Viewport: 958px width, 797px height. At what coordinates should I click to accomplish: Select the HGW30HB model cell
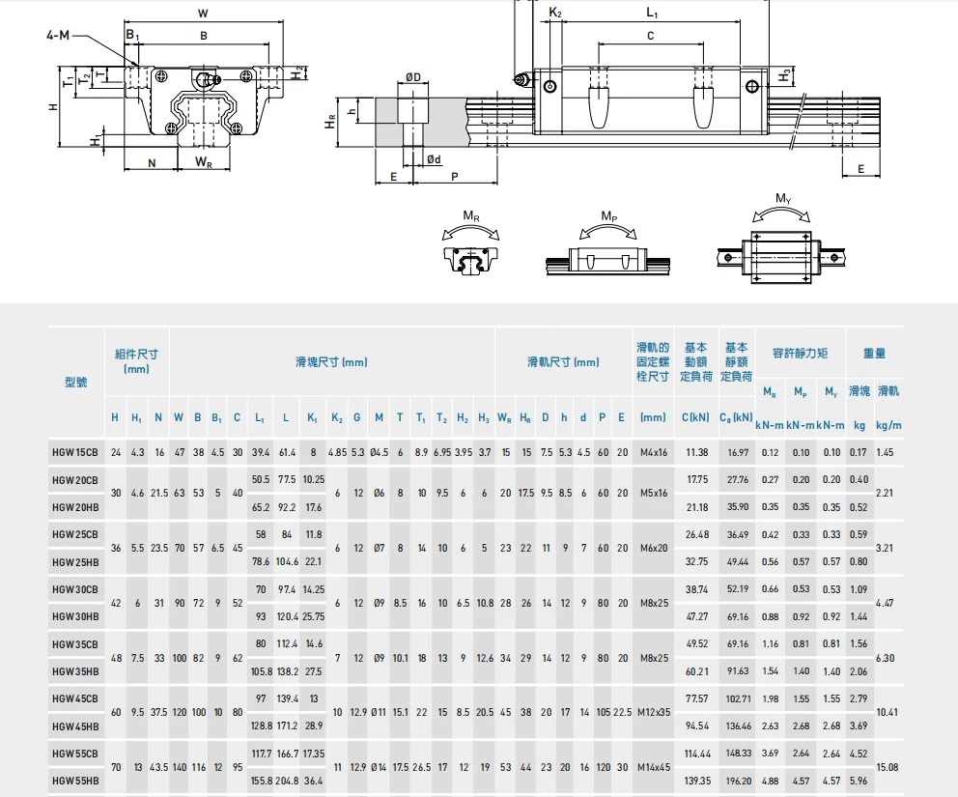pos(75,616)
